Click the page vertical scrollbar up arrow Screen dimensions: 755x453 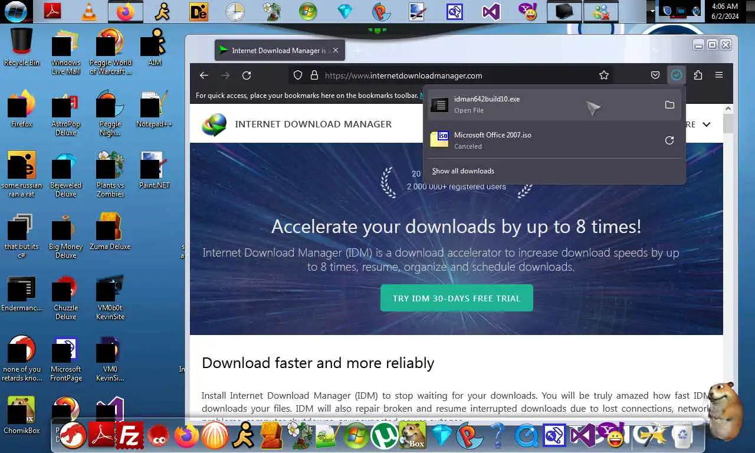[728, 109]
